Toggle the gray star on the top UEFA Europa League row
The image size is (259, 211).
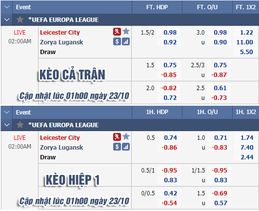[x=20, y=19]
